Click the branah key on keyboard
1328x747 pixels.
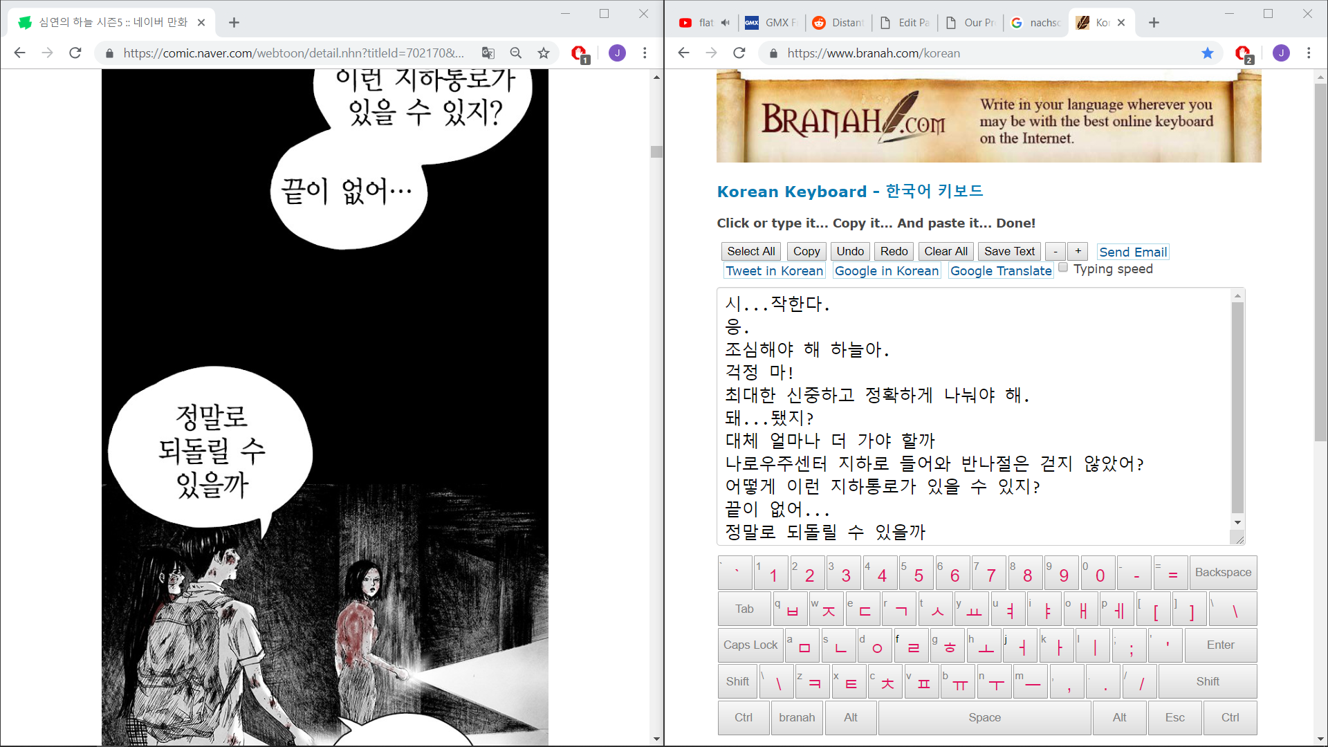797,718
